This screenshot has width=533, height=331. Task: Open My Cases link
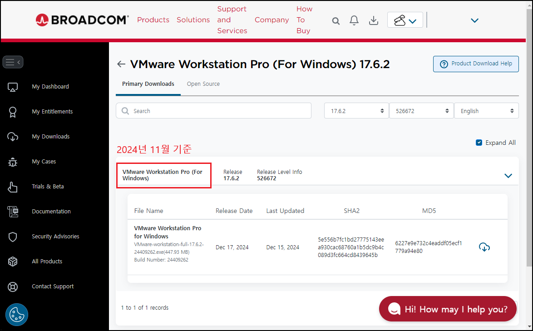coord(44,162)
